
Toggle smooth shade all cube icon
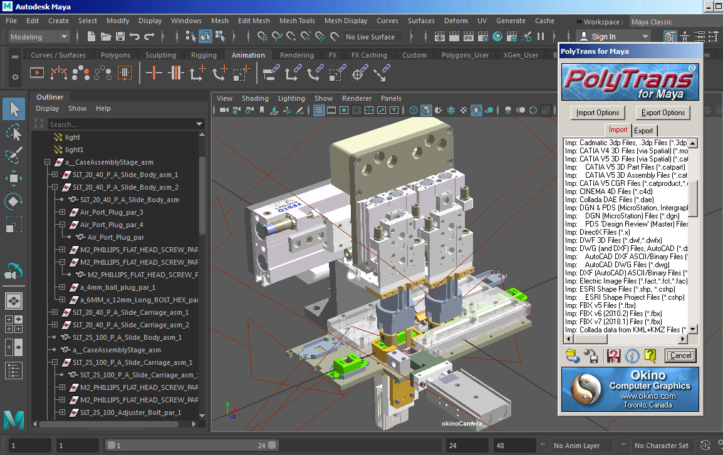pos(426,111)
